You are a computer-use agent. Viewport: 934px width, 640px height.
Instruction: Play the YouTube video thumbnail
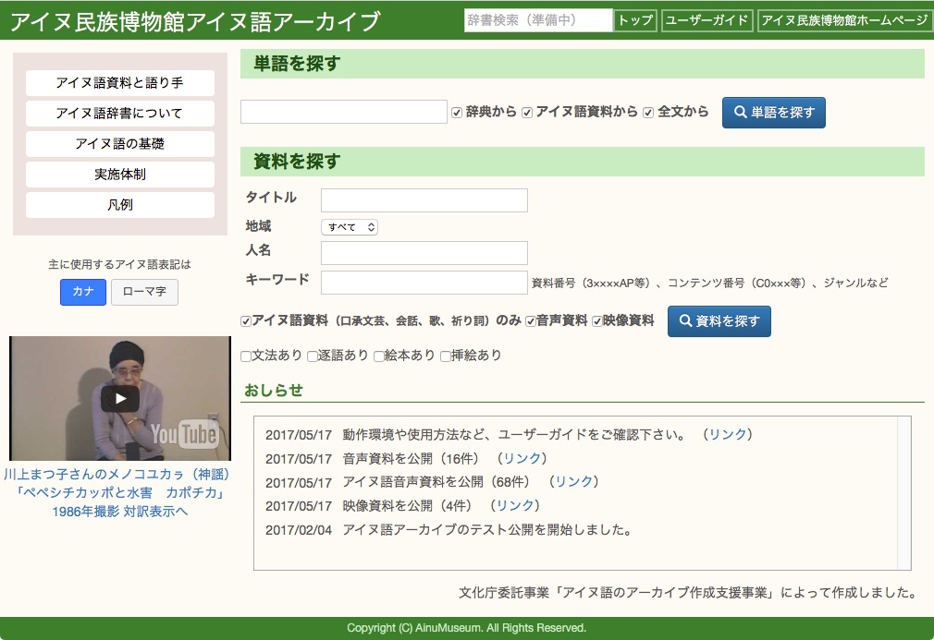(120, 399)
